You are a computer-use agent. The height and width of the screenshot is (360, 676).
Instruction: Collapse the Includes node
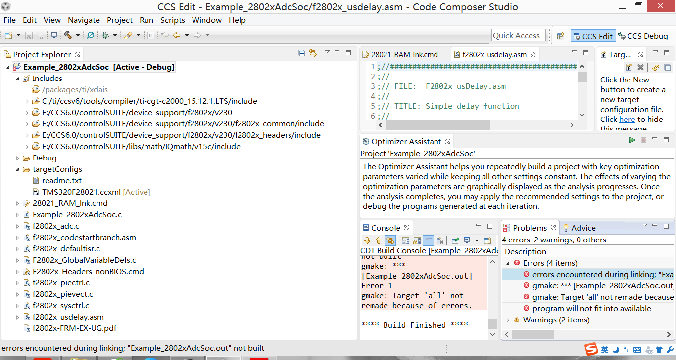coord(18,79)
